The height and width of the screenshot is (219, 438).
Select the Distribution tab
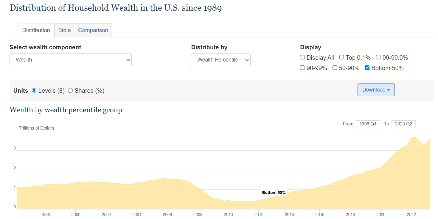pyautogui.click(x=36, y=30)
